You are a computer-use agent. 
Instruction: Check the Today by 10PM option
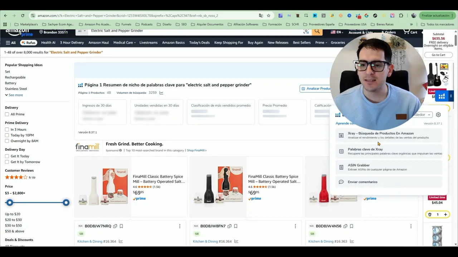click(7, 135)
